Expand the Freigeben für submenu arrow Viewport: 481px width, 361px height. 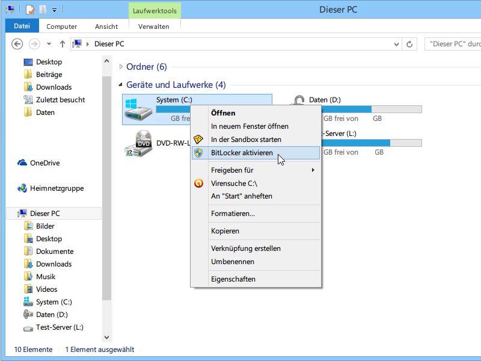pyautogui.click(x=313, y=170)
